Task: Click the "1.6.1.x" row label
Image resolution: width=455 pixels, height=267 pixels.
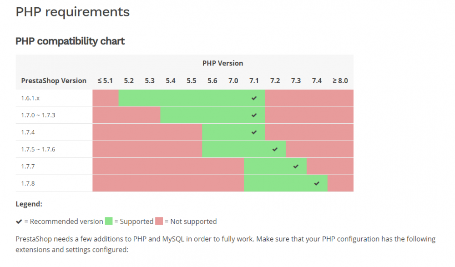Action: (30, 98)
